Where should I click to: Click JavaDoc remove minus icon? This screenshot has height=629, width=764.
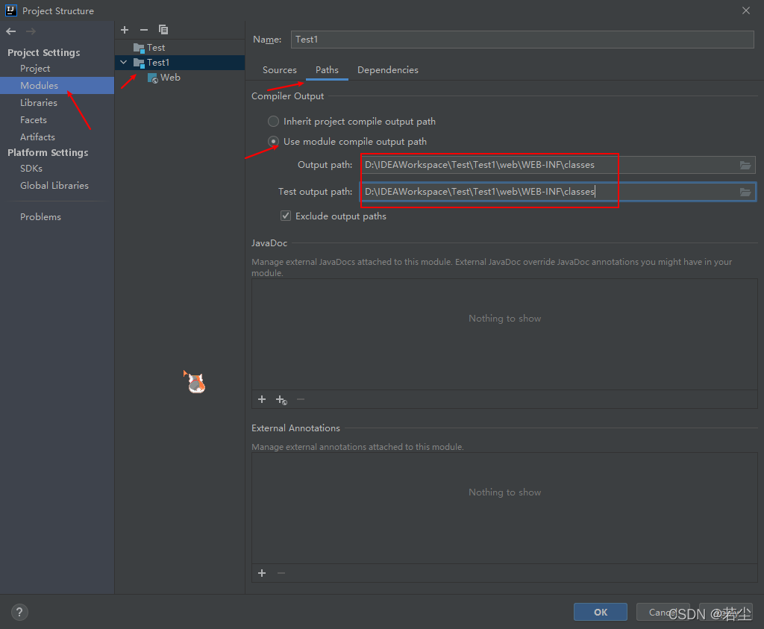(301, 399)
